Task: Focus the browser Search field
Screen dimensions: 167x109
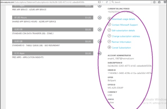Action: coord(131,2)
